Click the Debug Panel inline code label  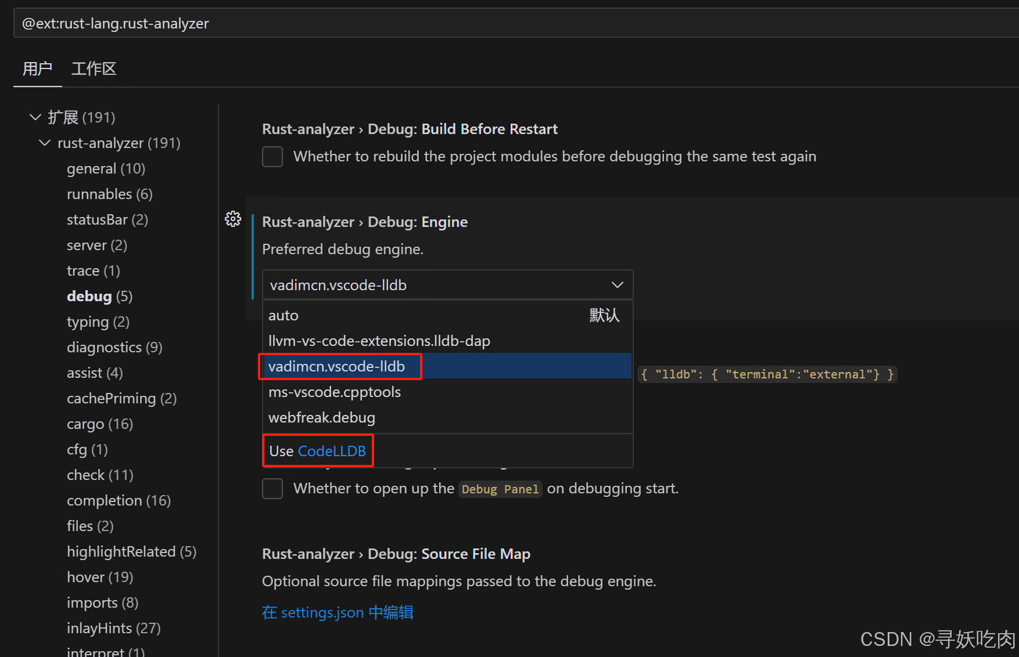(x=500, y=489)
